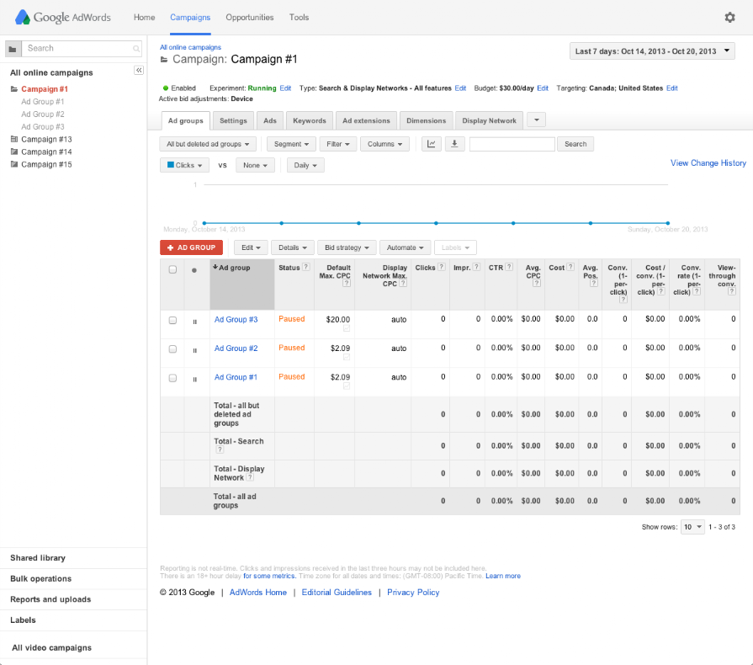Click the Avg. CPC help icon
This screenshot has height=665, width=753.
[537, 283]
